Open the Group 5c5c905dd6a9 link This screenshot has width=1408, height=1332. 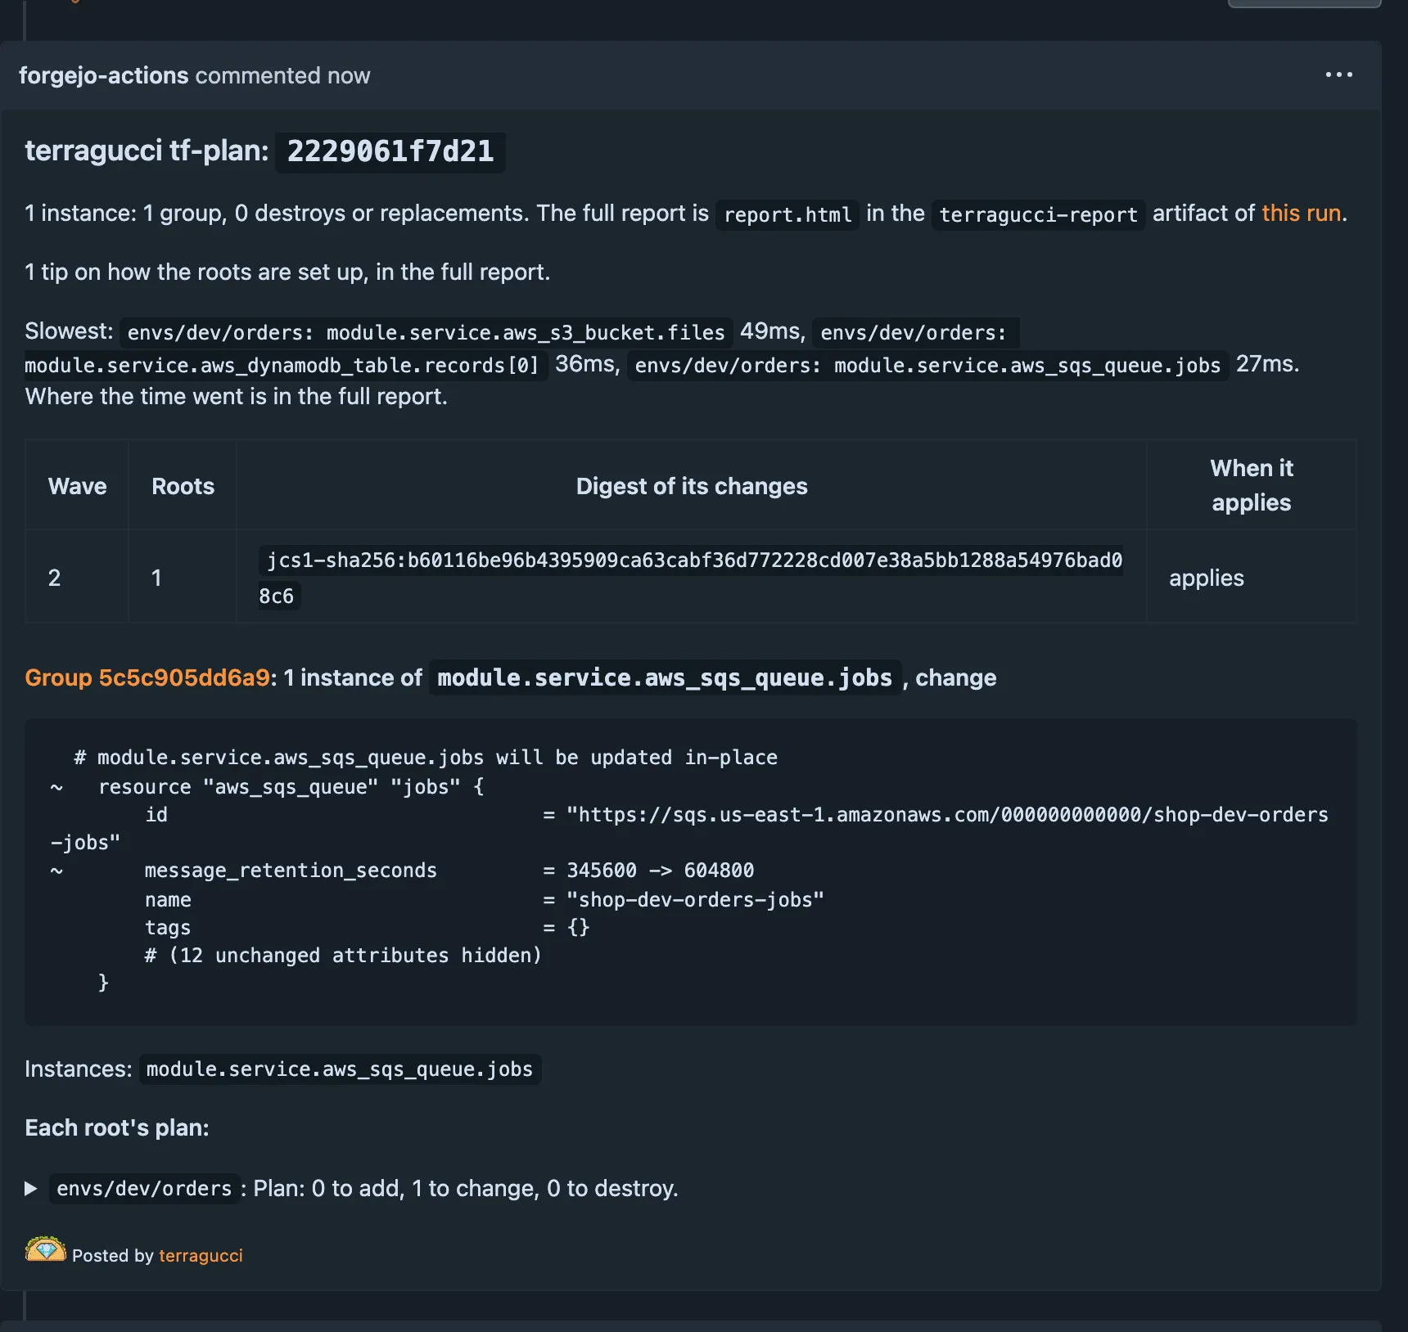pos(147,677)
